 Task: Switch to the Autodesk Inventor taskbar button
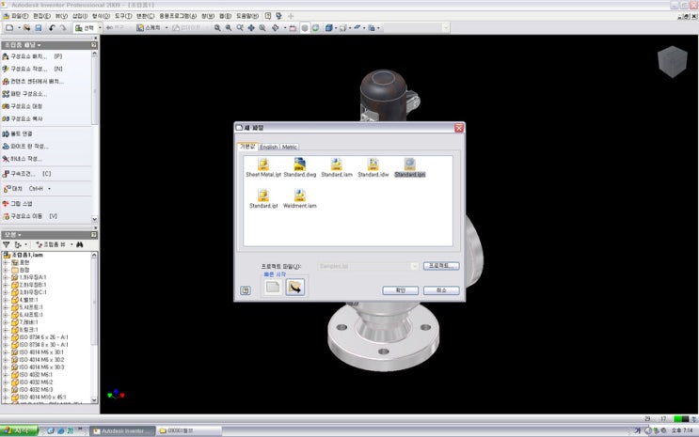click(x=122, y=430)
